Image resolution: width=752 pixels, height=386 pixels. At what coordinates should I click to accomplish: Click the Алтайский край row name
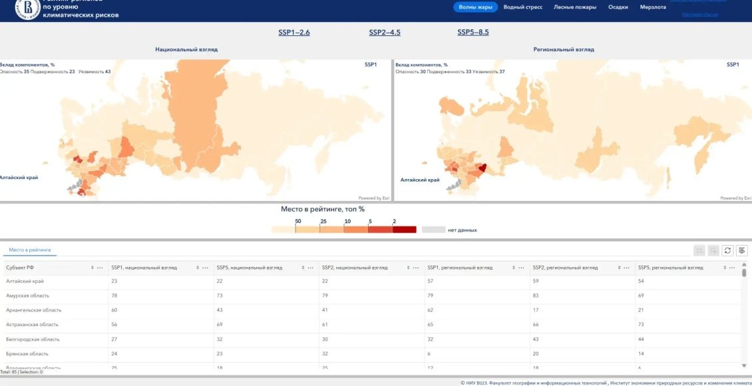coord(25,281)
